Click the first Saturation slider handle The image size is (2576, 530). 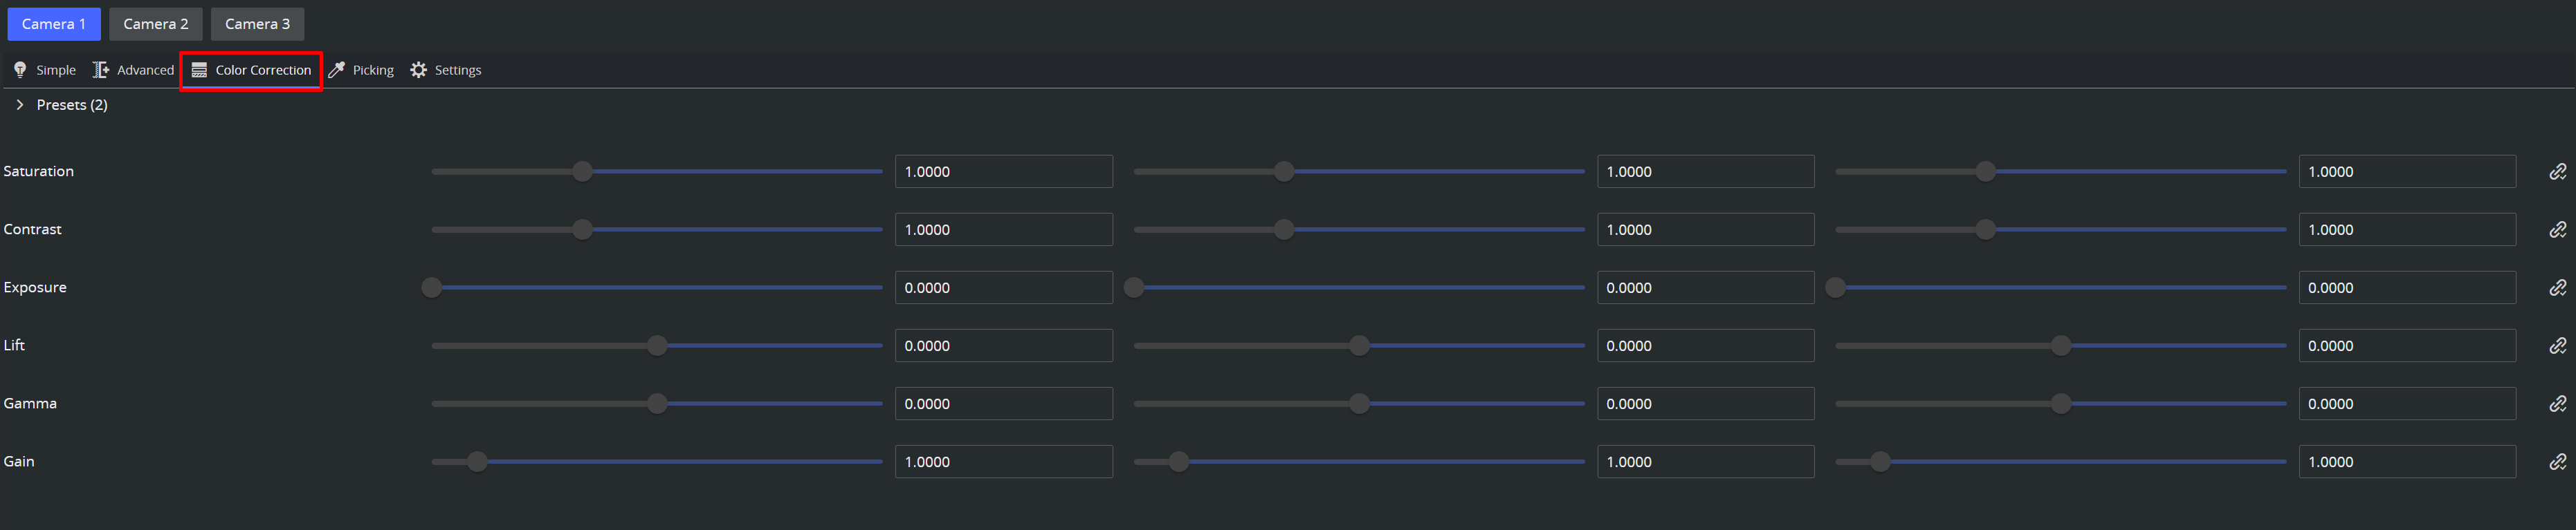coord(582,171)
